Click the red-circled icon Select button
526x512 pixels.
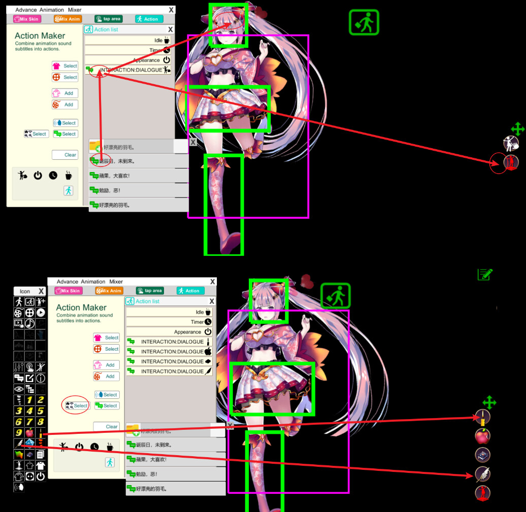point(77,405)
